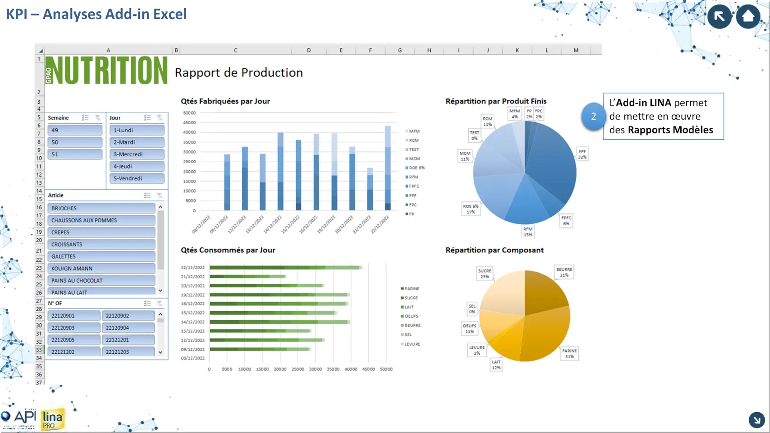Select column C header

click(235, 50)
